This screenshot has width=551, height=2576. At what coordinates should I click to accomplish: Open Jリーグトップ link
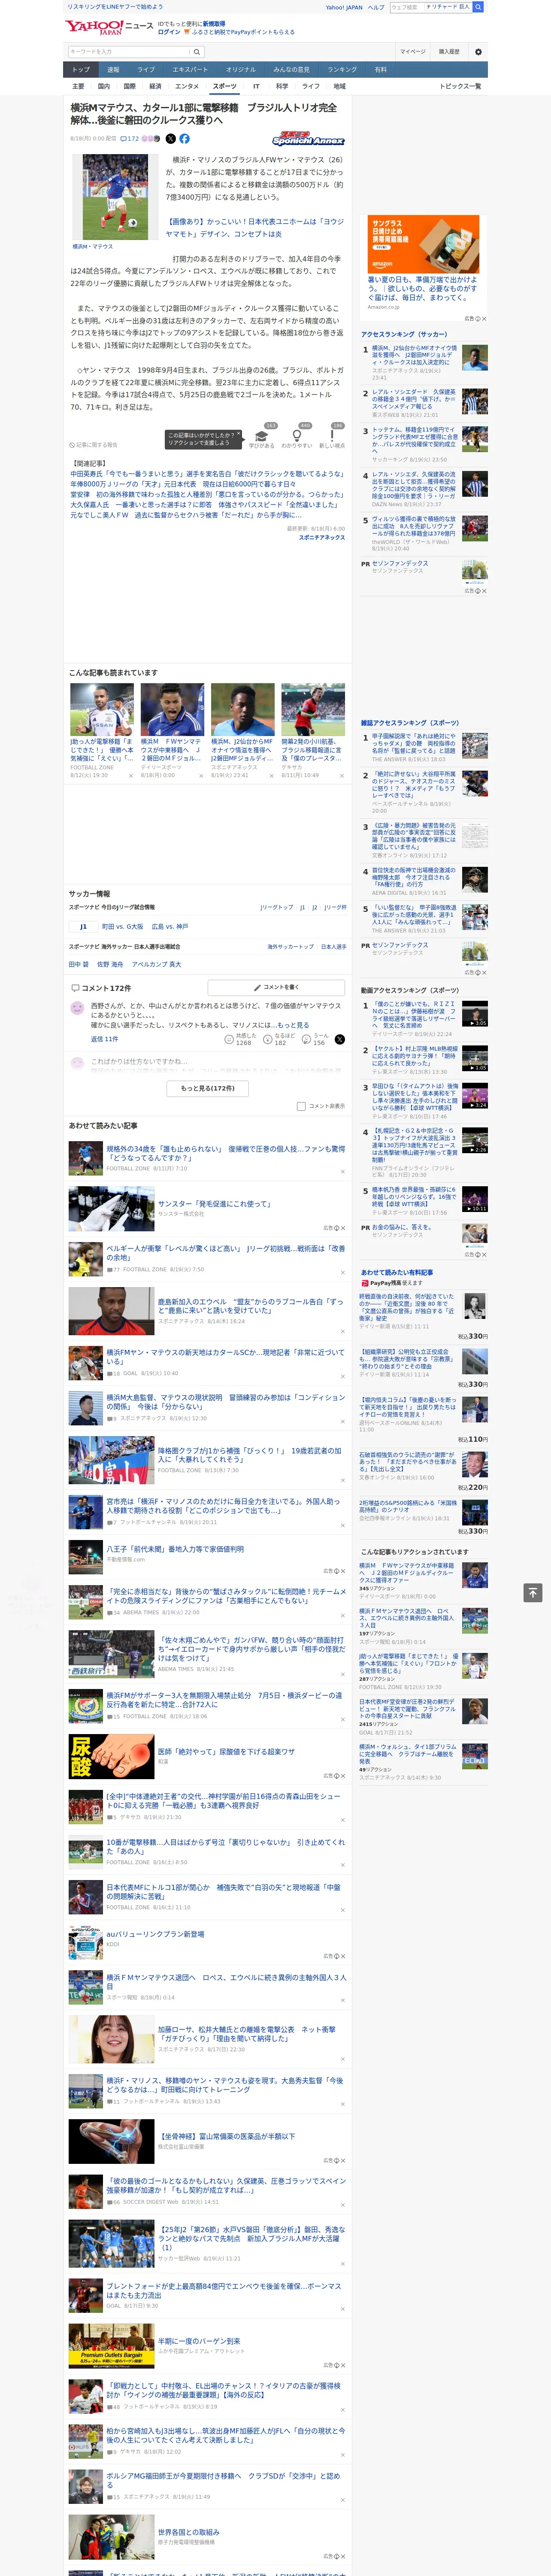coord(277,907)
